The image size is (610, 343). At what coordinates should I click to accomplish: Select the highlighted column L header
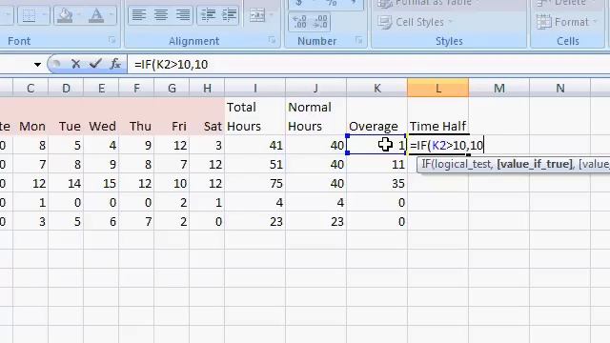pyautogui.click(x=438, y=89)
